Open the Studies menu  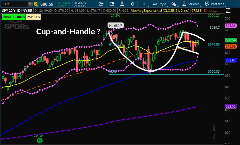[191, 4]
